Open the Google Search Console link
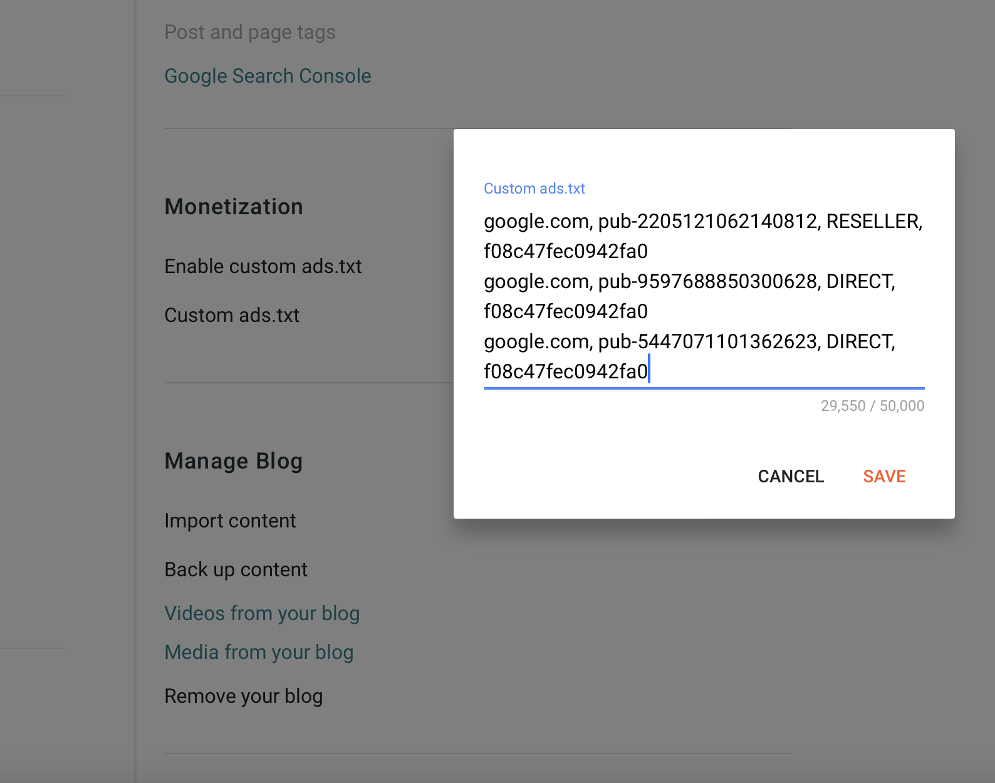This screenshot has width=995, height=783. point(268,76)
